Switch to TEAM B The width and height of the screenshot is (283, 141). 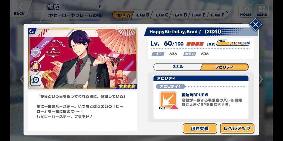[142, 15]
